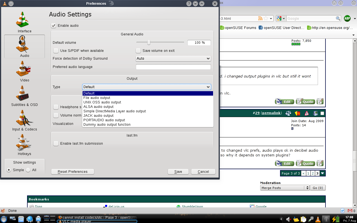The width and height of the screenshot is (357, 223).
Task: Click the battery power tray icon
Action: tap(336, 219)
